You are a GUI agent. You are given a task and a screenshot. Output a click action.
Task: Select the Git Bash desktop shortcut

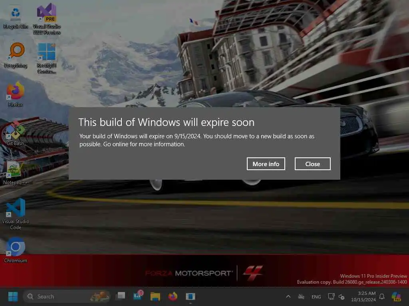16,133
